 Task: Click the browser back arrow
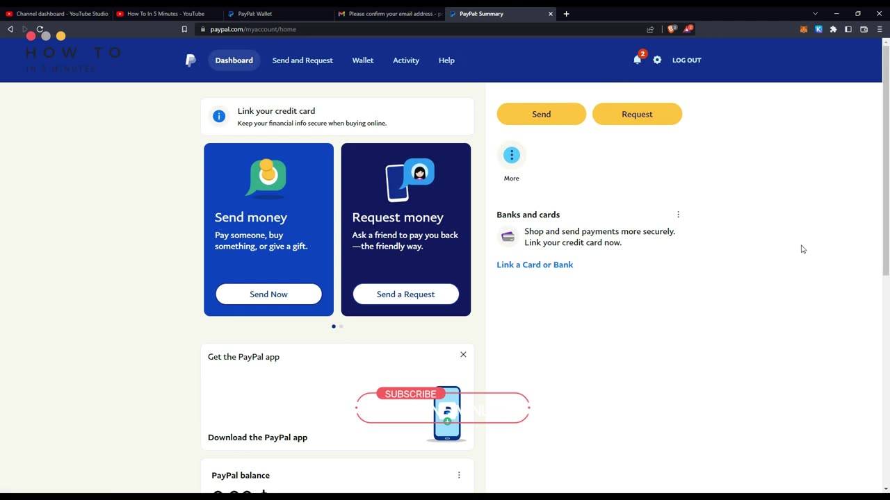[10, 29]
